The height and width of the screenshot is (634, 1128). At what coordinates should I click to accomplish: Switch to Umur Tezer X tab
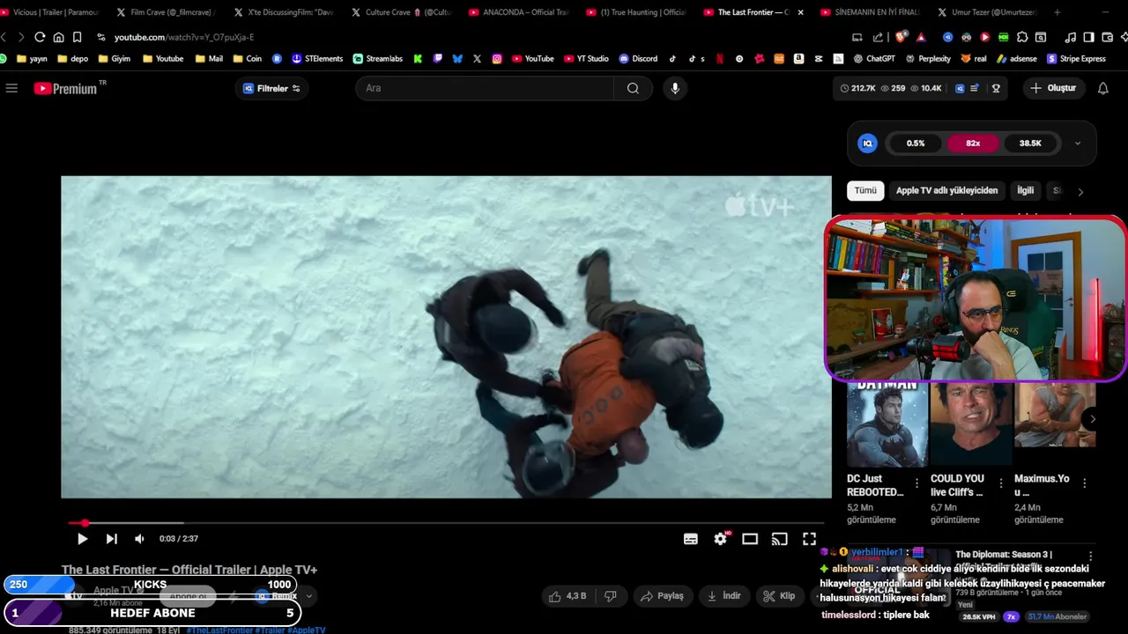point(987,12)
